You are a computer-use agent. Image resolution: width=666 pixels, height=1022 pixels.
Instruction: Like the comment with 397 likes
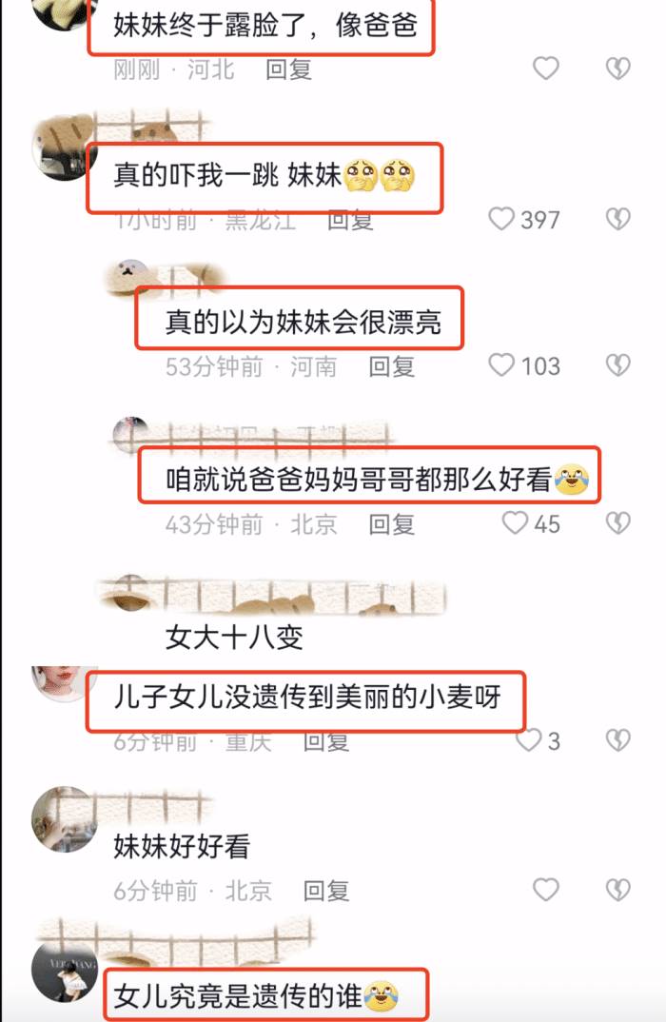501,219
